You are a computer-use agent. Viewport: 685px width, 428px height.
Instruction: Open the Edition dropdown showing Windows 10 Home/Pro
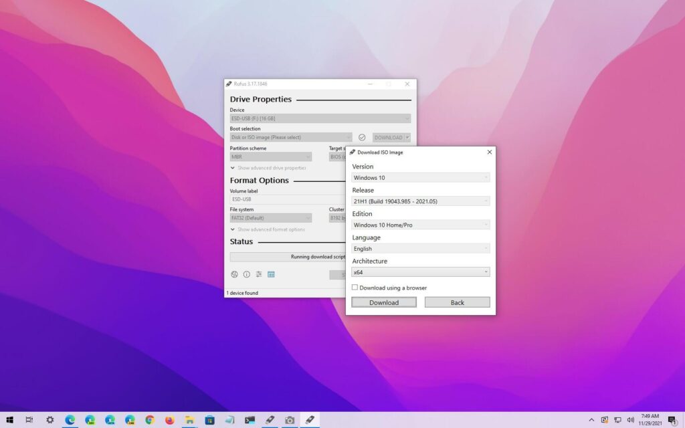tap(420, 225)
